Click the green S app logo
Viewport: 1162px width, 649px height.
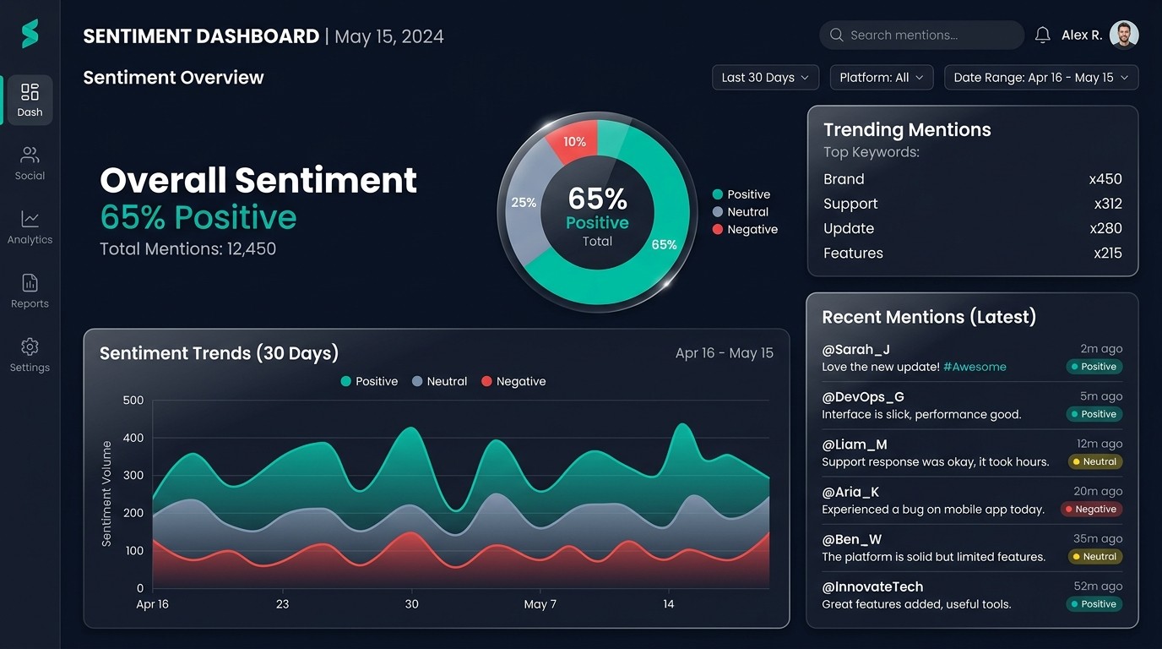[x=30, y=34]
